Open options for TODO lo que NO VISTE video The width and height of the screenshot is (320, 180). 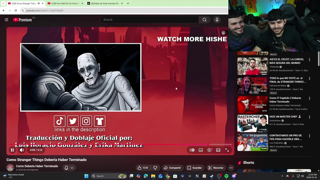[x=309, y=78]
